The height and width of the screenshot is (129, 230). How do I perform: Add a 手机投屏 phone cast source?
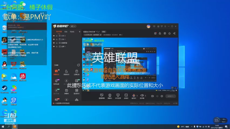(x=118, y=96)
